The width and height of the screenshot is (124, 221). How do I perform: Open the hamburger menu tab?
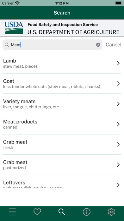[x=13, y=212]
